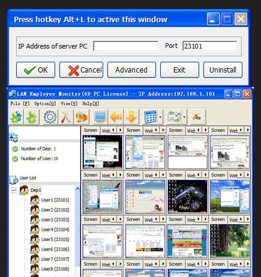Open the File menu

click(20, 104)
